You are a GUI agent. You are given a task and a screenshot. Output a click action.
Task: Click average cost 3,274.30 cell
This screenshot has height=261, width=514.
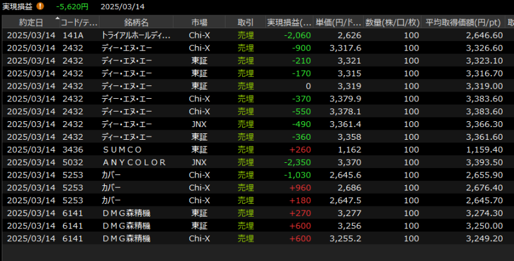tap(484, 214)
